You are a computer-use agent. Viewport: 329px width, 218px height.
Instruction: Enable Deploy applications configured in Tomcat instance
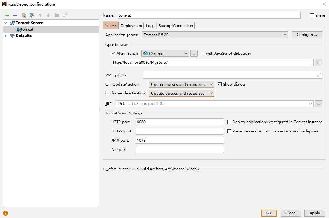(x=229, y=122)
